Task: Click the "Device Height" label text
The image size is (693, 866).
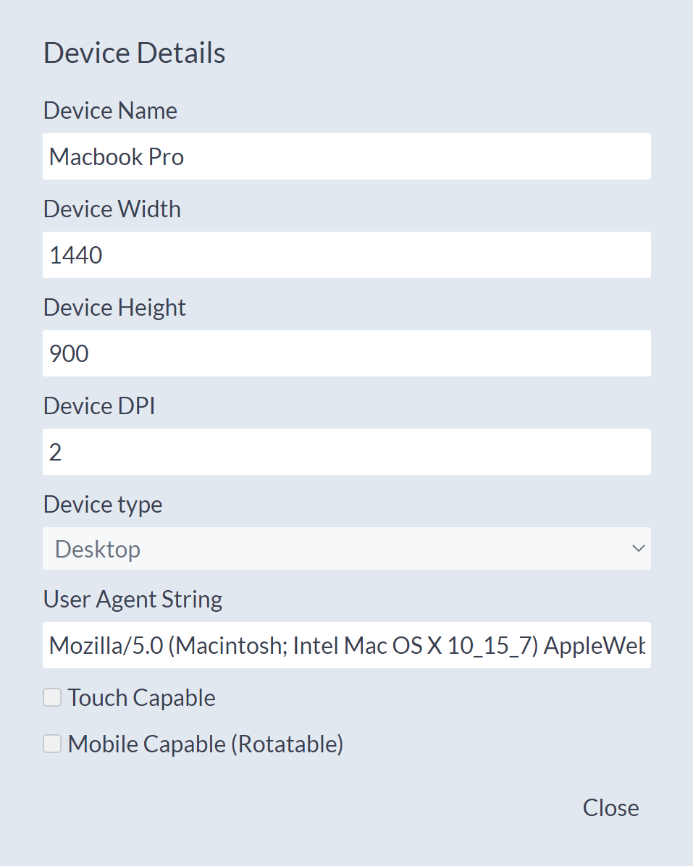Action: (114, 308)
